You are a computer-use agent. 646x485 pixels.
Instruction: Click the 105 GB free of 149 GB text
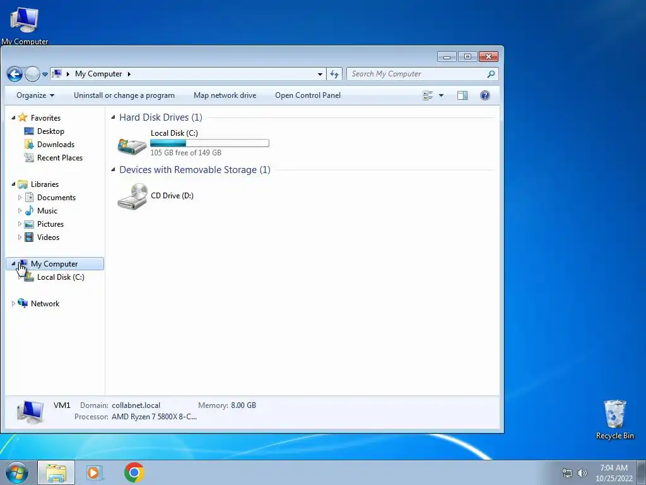(186, 153)
